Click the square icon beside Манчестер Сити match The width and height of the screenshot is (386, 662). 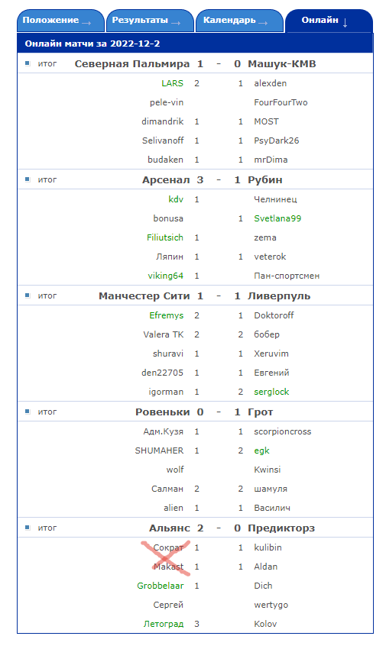click(28, 295)
